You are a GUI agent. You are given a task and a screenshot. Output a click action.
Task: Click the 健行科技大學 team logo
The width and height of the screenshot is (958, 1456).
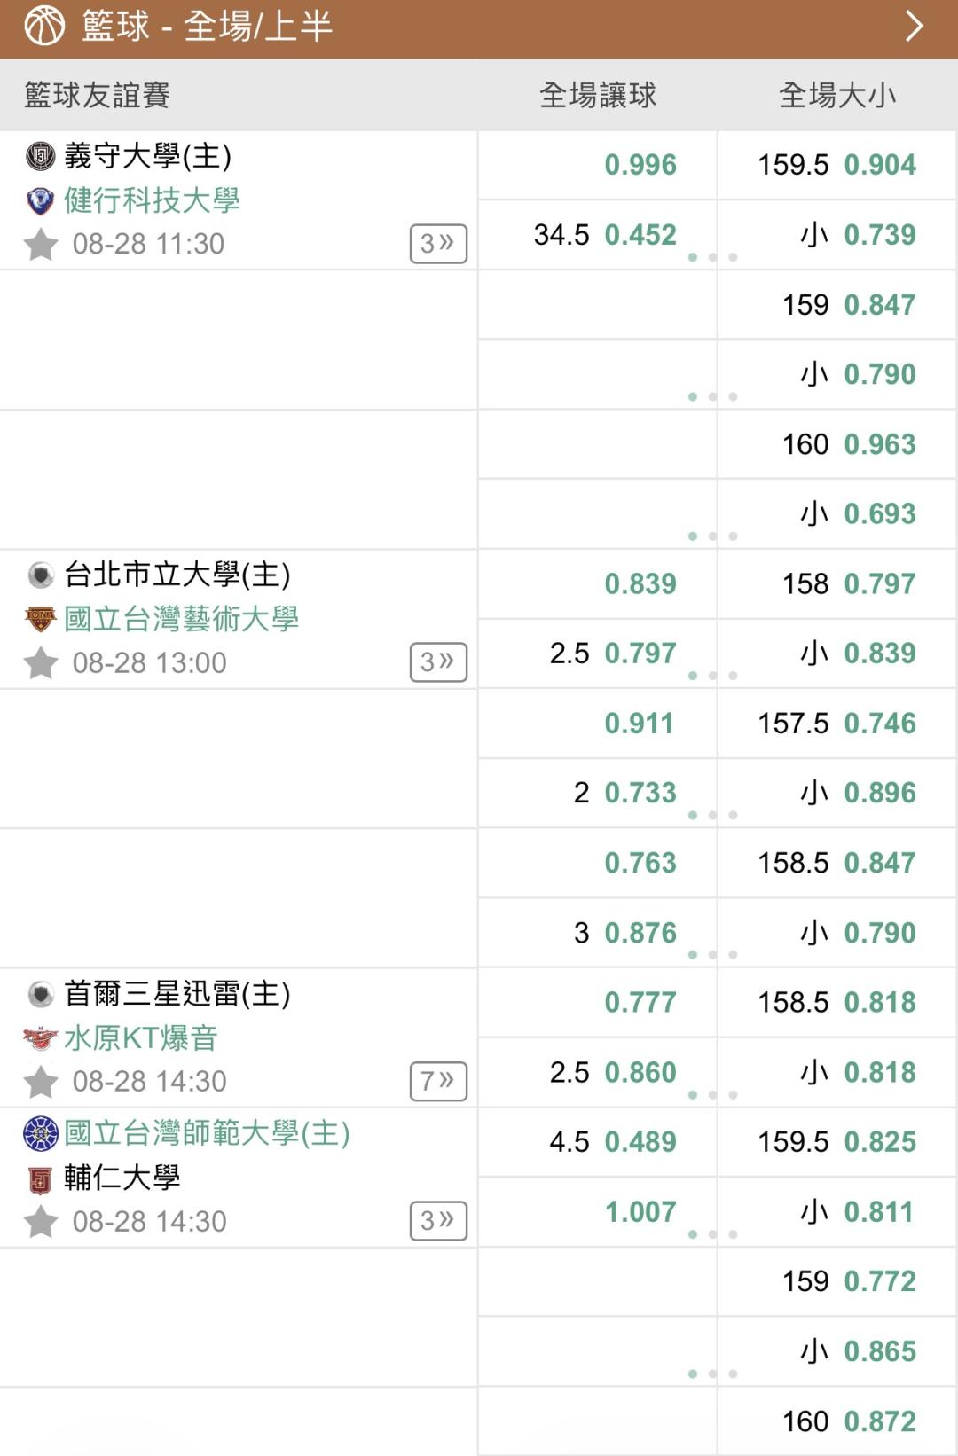(x=41, y=201)
